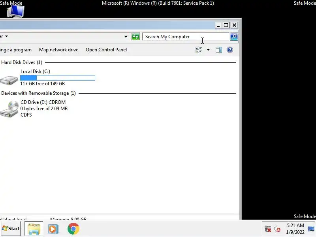
Task: Select the CD Drive (D:) icon
Action: click(9, 109)
